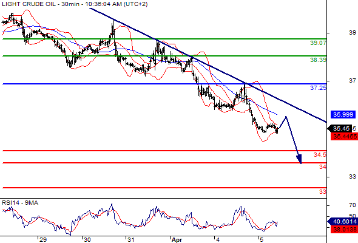
Task: Click the 37 price scale label
Action: point(353,80)
